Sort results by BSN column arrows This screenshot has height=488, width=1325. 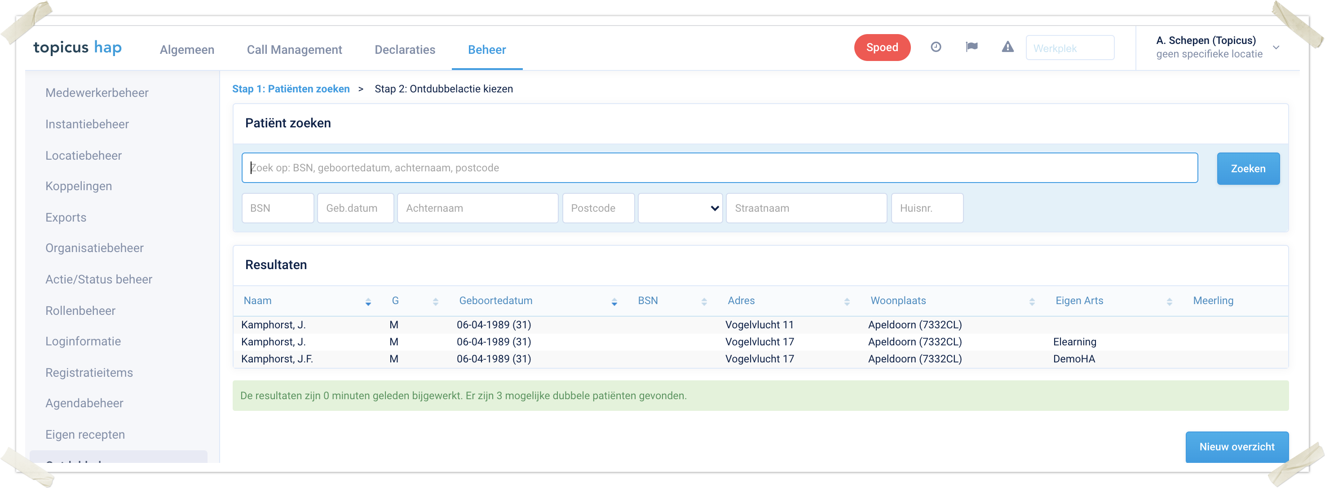pos(704,302)
